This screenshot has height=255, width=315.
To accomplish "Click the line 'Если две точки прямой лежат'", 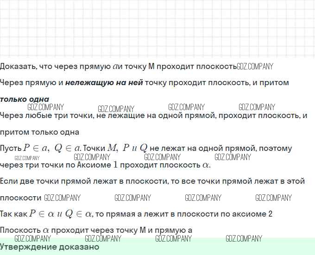I will [152, 181].
